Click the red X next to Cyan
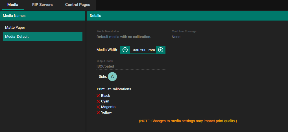 coord(99,101)
